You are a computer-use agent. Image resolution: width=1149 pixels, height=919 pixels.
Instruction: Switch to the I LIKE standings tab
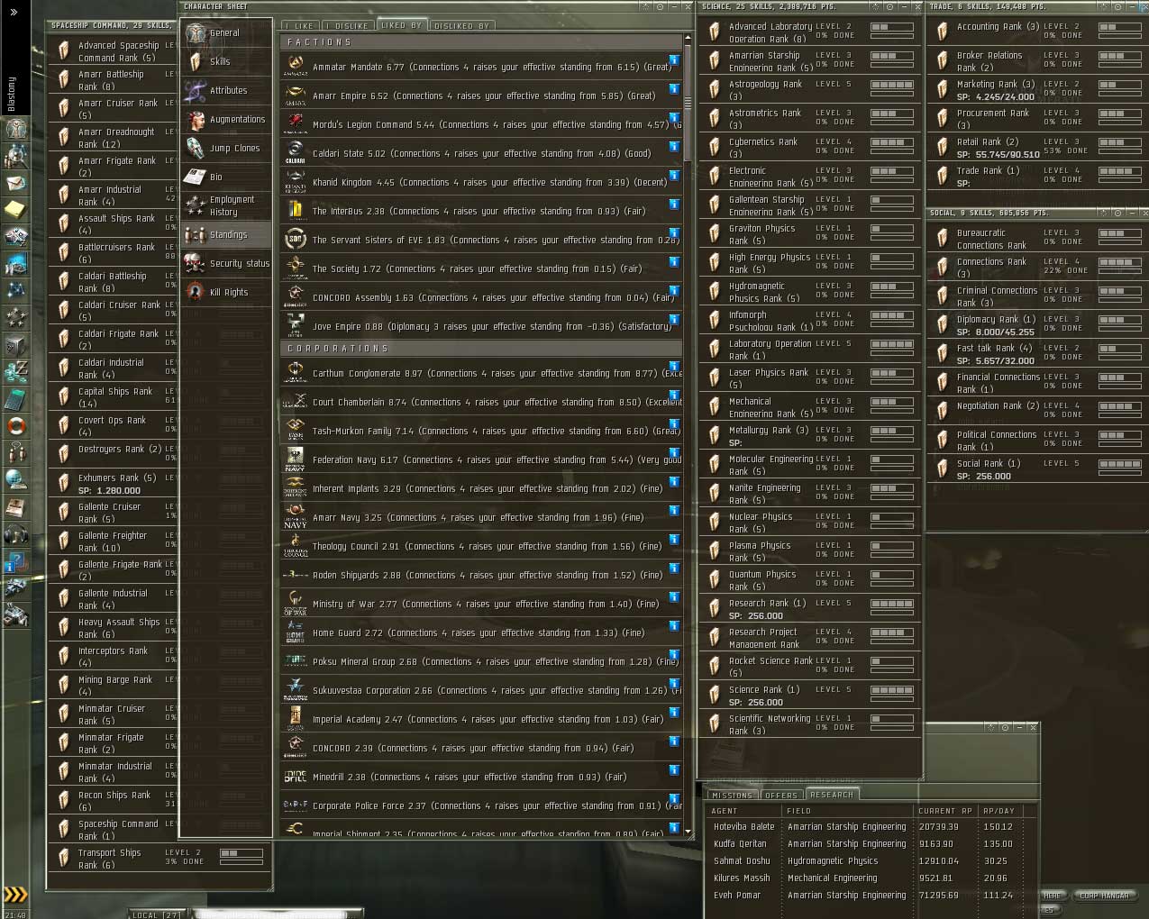point(301,25)
